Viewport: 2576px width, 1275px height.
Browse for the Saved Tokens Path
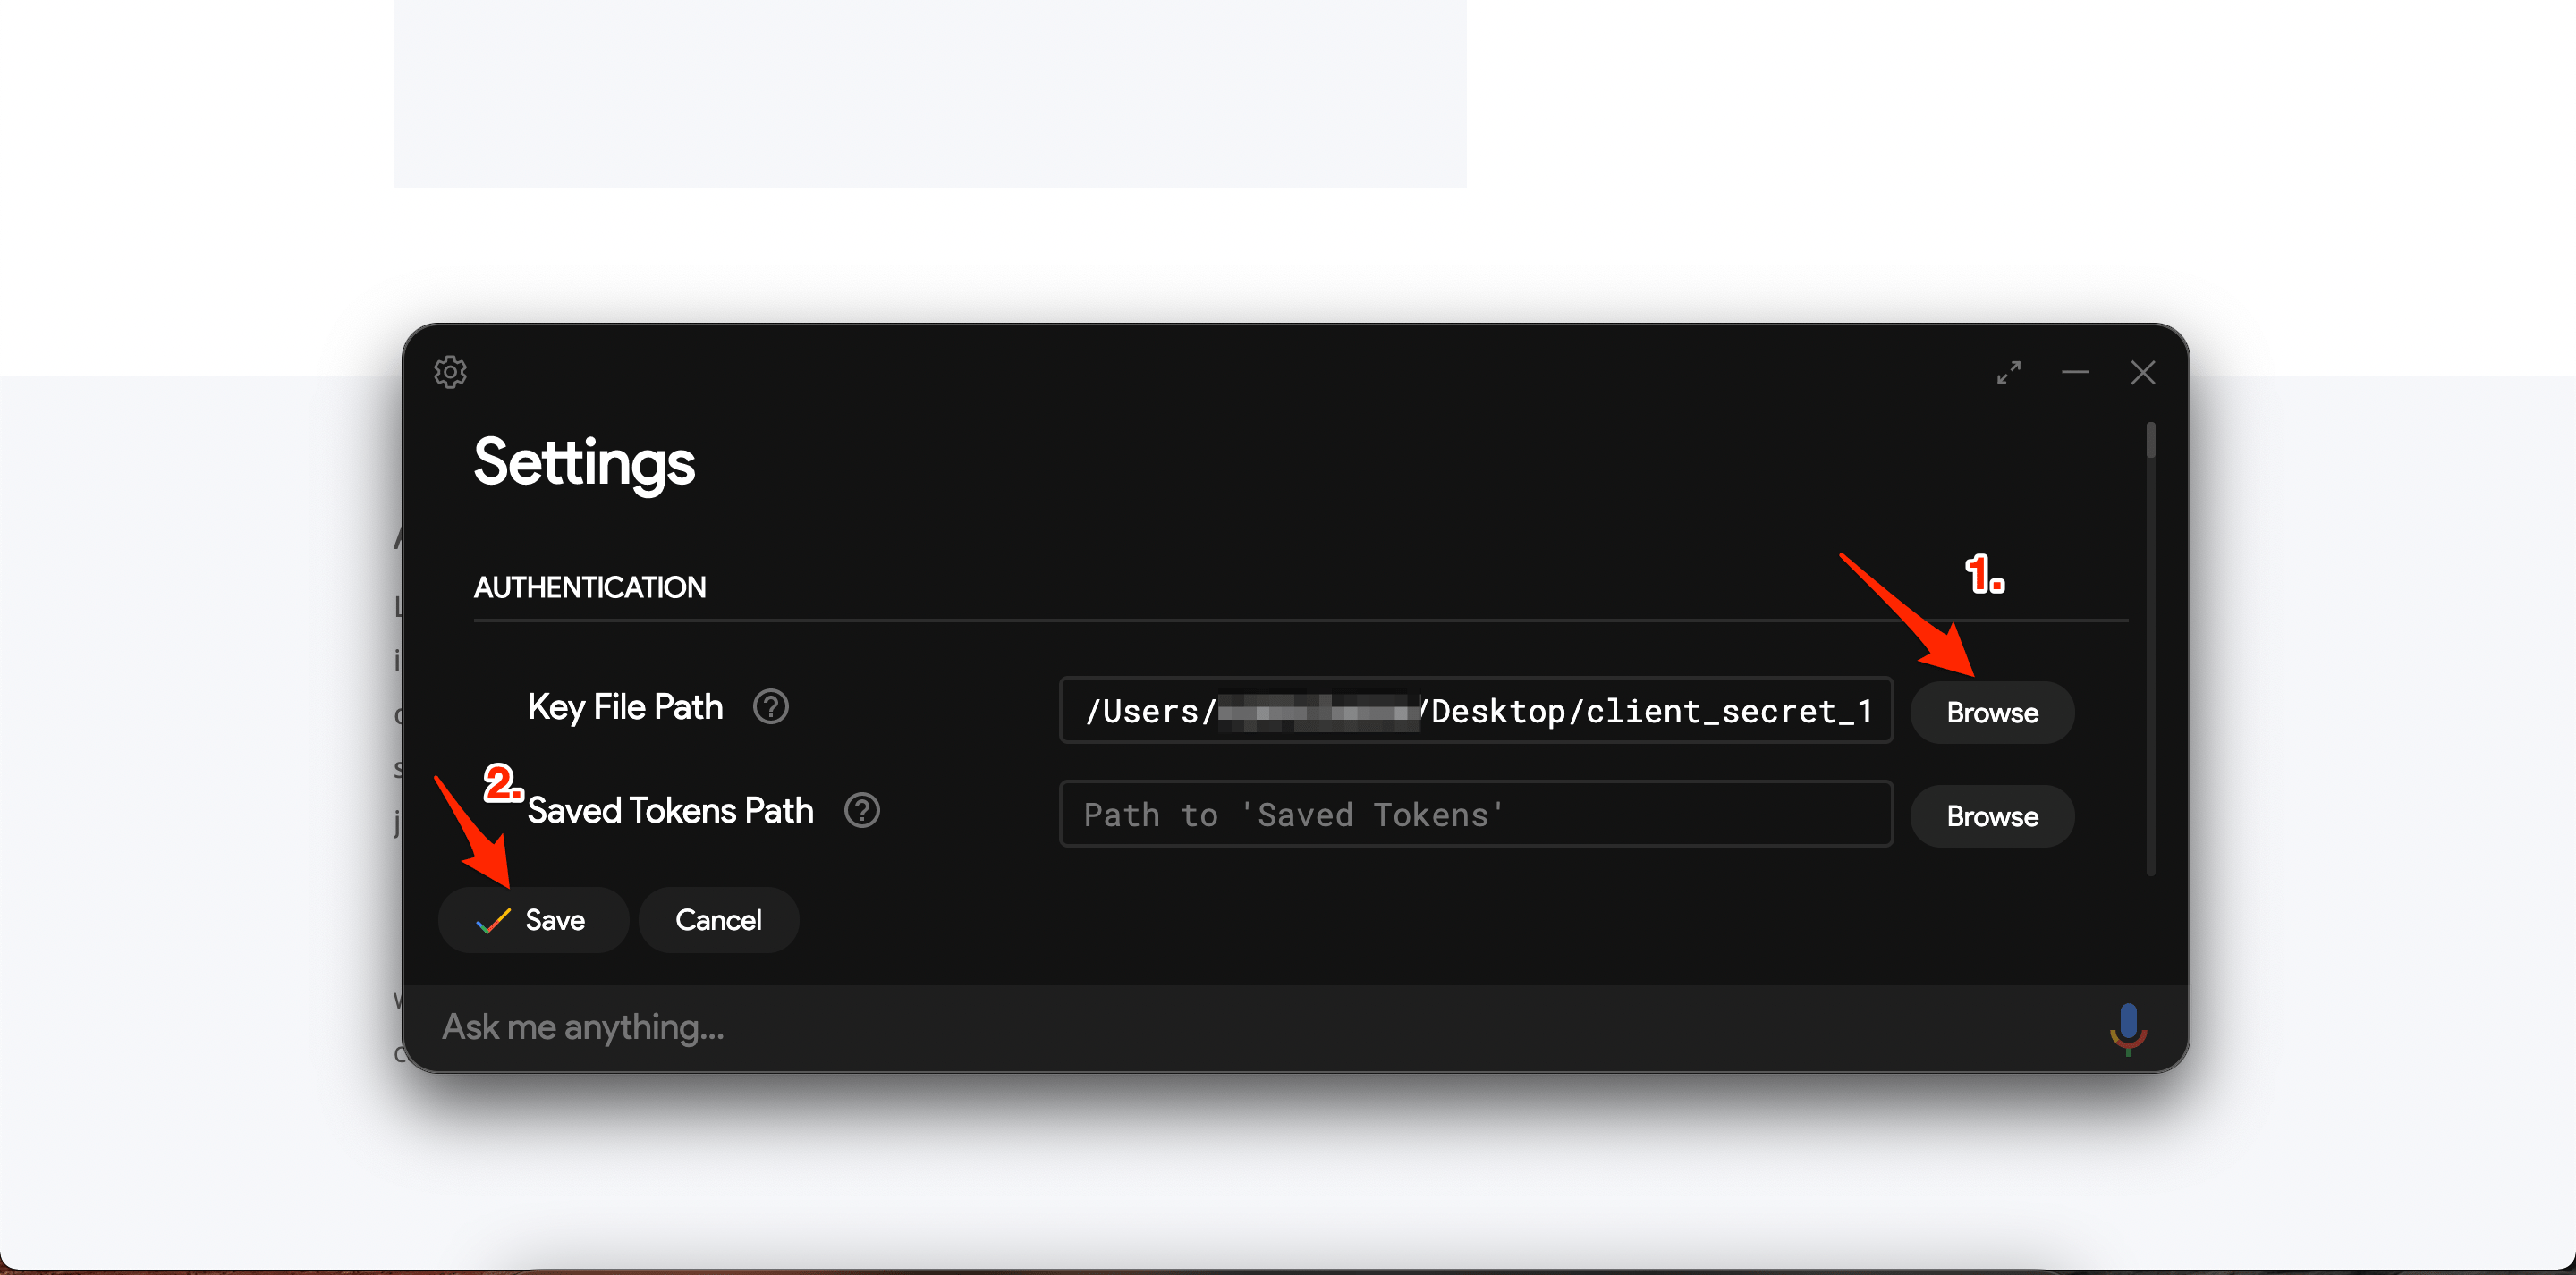(x=1993, y=816)
